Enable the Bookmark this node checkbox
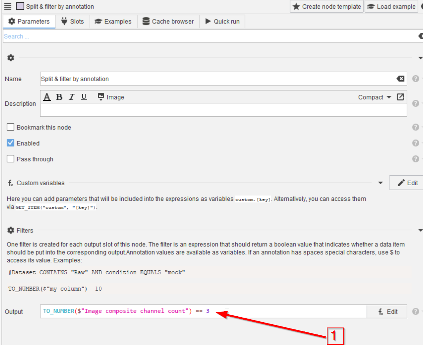The image size is (423, 345). [x=11, y=127]
